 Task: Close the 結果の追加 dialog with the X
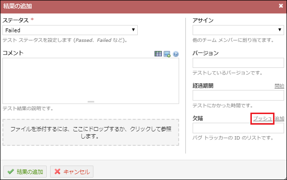(281, 6)
